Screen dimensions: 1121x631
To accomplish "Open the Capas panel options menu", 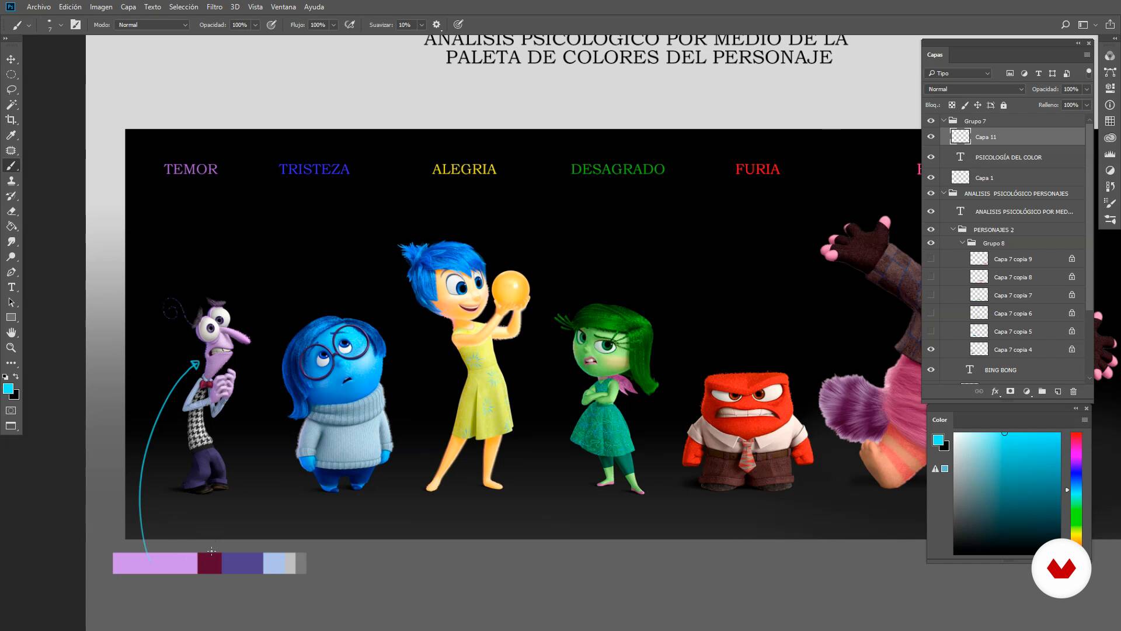I will pyautogui.click(x=1087, y=55).
